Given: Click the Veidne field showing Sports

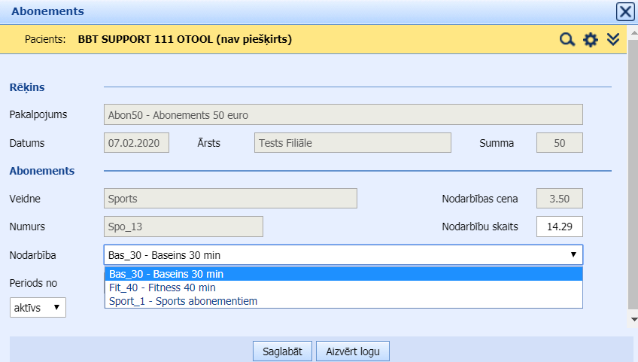Looking at the screenshot, I should click(x=229, y=199).
